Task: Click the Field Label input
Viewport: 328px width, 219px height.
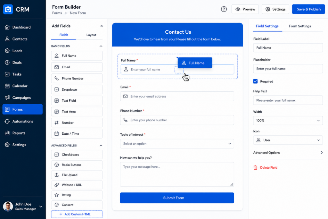Action: [288, 48]
